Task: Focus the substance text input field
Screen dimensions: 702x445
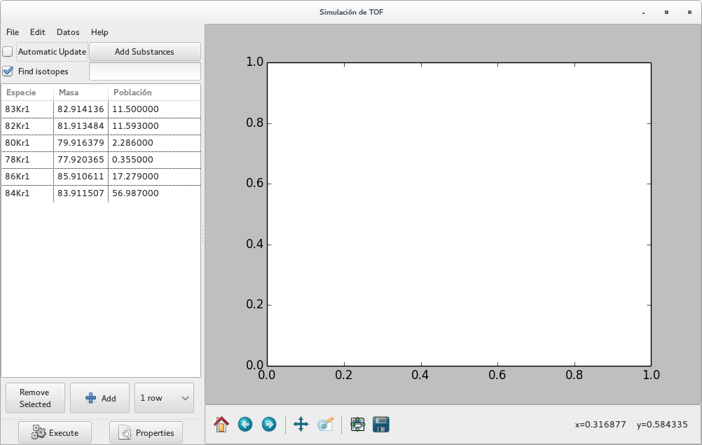Action: 144,71
